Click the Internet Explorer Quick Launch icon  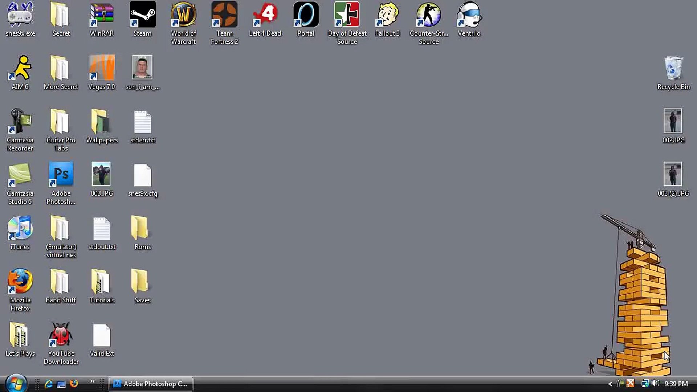(48, 384)
